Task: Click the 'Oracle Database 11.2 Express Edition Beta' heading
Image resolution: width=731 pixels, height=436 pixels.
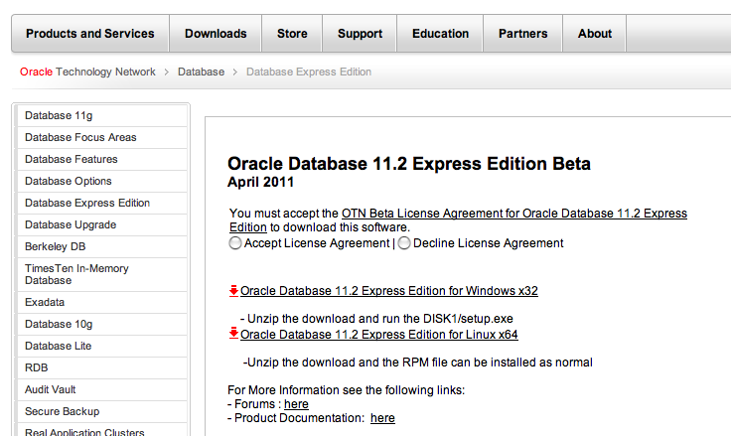Action: [409, 164]
